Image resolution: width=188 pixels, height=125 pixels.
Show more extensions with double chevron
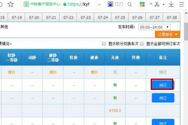(x=151, y=4)
